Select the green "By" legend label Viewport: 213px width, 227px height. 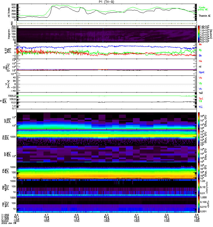pos(200,50)
